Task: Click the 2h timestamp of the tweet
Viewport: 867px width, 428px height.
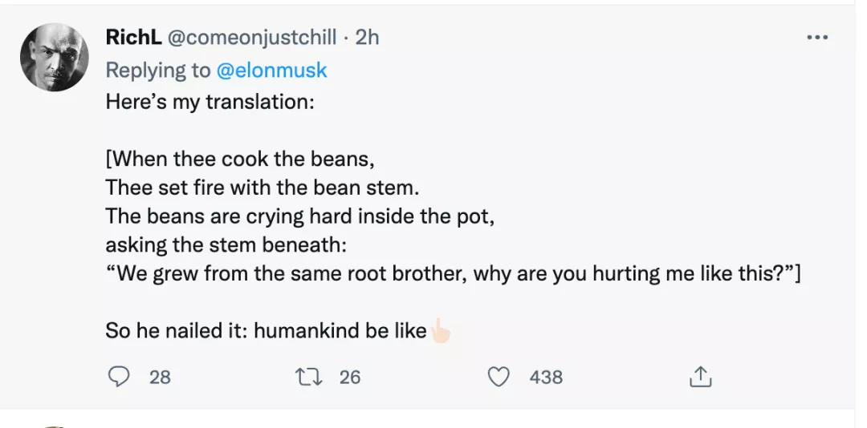Action: click(367, 38)
